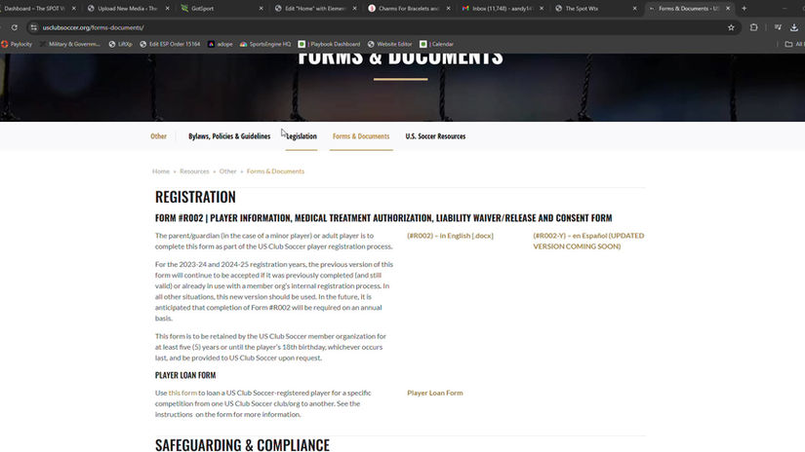Open the SportsEngine HQ bookmark
Image resolution: width=805 pixels, height=452 pixels.
click(x=265, y=44)
